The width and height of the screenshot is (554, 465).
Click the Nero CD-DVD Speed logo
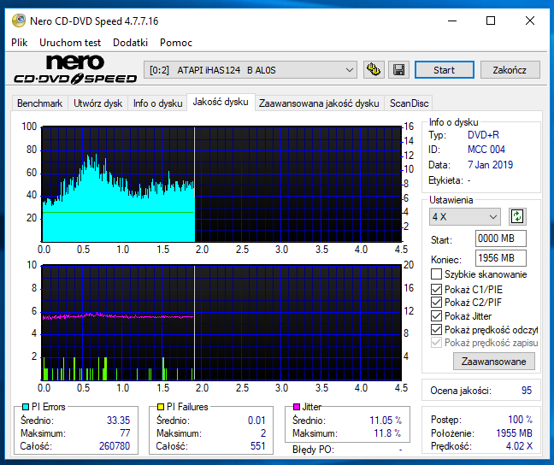coord(75,69)
